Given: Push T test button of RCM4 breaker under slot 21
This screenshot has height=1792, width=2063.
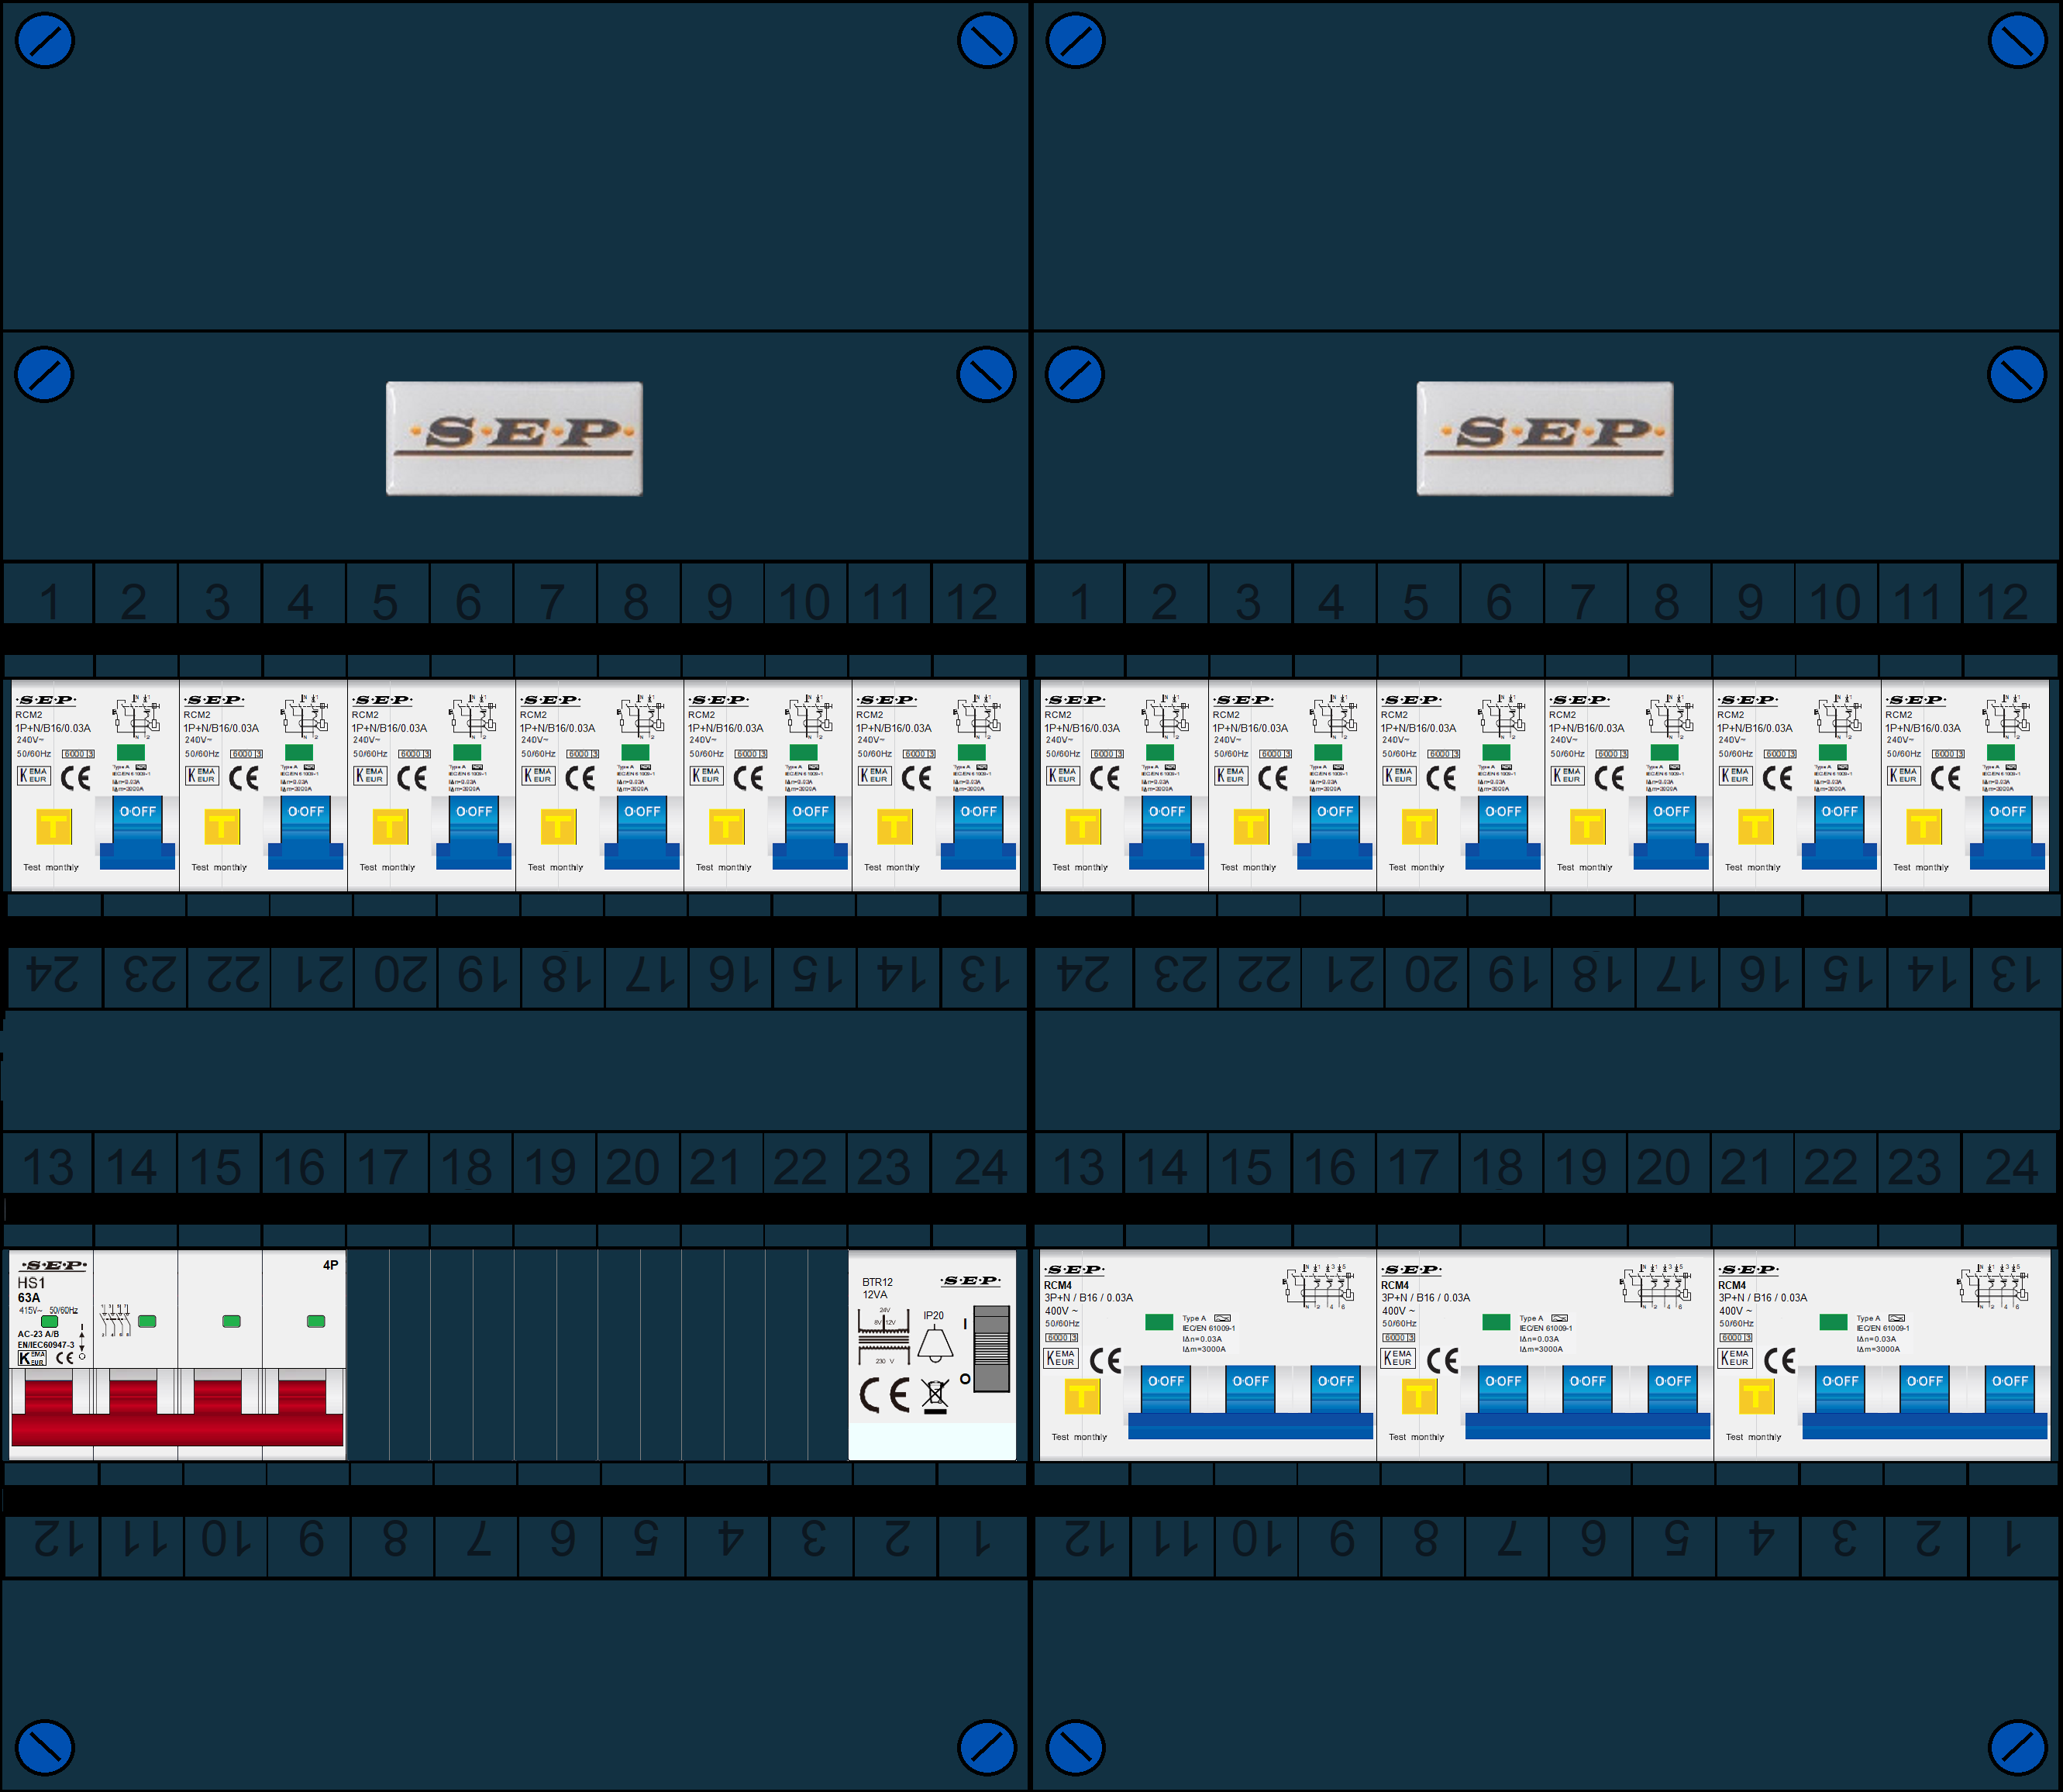Looking at the screenshot, I should coord(1756,1396).
